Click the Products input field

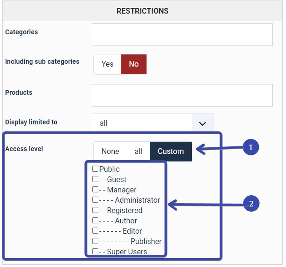pyautogui.click(x=182, y=95)
